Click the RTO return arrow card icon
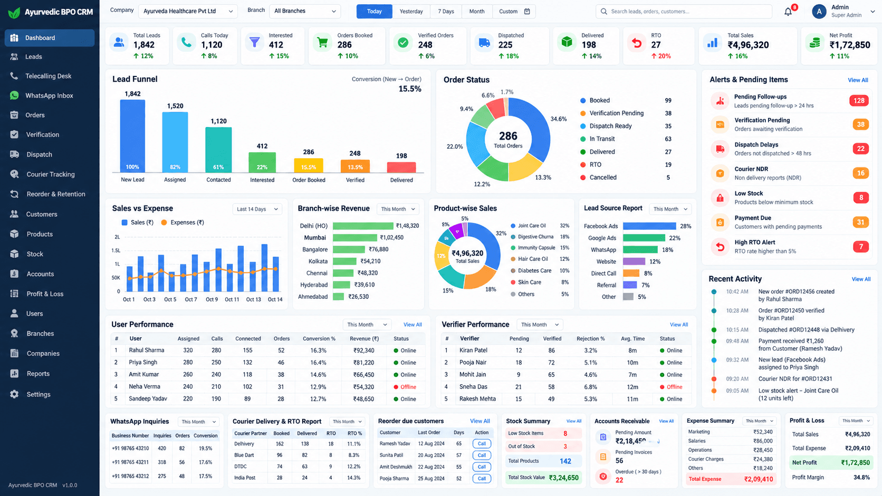The width and height of the screenshot is (882, 496). (637, 43)
